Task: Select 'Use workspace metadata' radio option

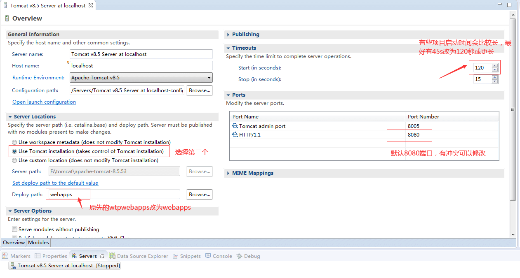Action: (15, 142)
